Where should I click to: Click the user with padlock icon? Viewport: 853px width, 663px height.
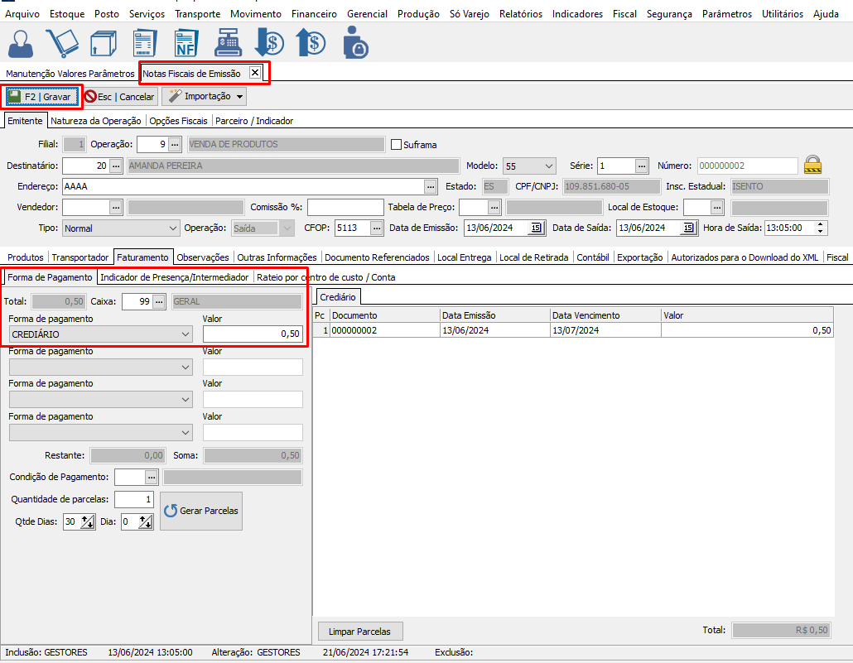[x=354, y=42]
